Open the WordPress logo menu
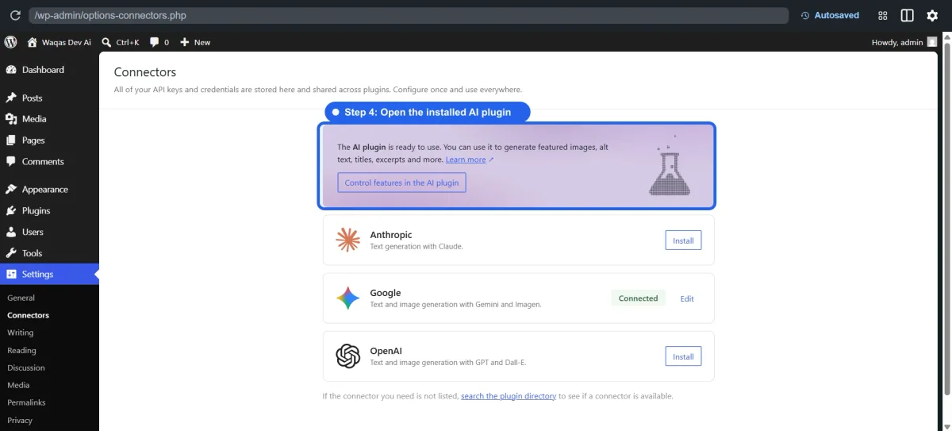The width and height of the screenshot is (952, 431). [x=10, y=42]
